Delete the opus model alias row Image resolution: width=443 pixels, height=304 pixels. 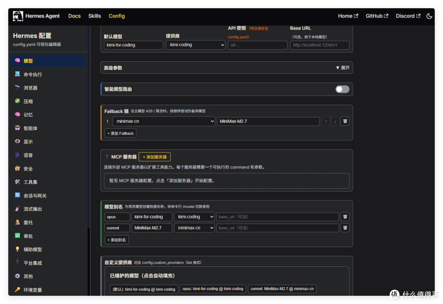click(x=345, y=217)
